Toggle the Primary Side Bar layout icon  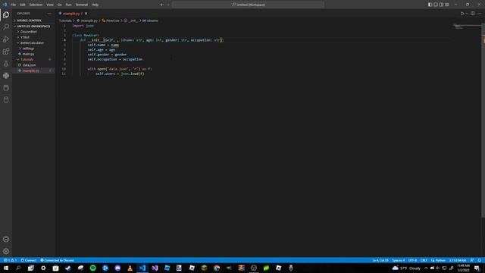click(430, 5)
